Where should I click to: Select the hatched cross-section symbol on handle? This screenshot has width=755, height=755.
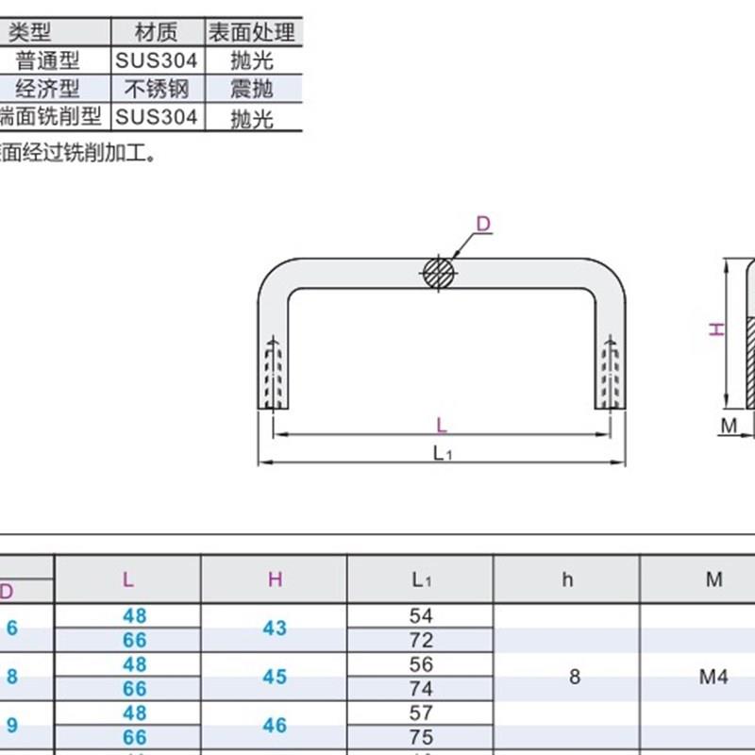click(438, 275)
